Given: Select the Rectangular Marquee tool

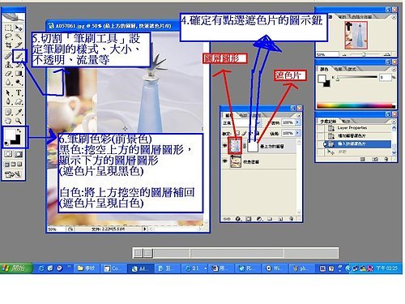Looking at the screenshot, I should tap(8, 28).
